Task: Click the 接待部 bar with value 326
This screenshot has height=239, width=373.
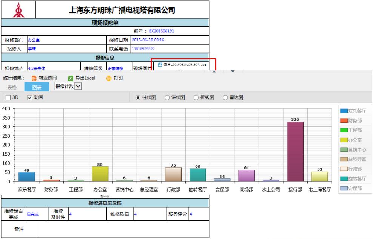Action: coord(295,152)
